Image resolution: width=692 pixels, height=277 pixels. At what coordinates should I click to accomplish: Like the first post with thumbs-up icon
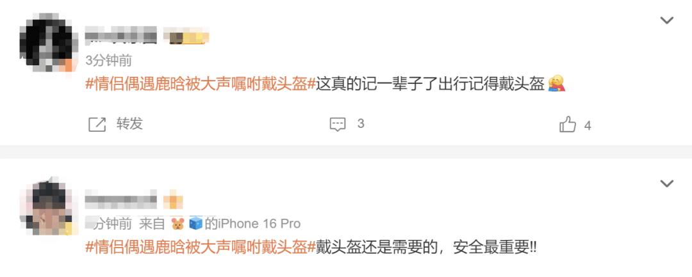(x=568, y=125)
